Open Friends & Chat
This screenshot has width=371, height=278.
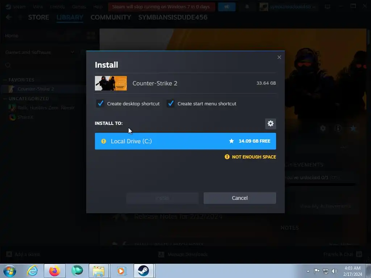(x=343, y=254)
